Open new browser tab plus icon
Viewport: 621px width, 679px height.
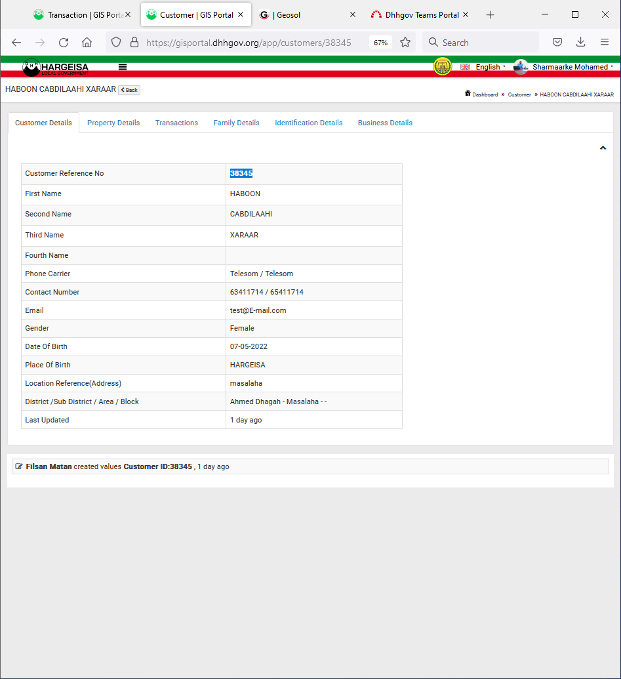tap(490, 15)
